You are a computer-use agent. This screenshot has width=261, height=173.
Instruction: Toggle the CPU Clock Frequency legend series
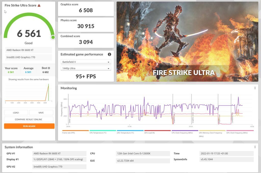click(x=185, y=132)
